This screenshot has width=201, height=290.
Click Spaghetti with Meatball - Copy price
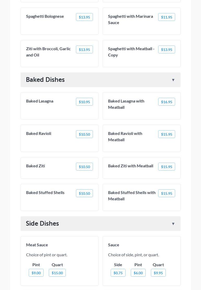167,50
